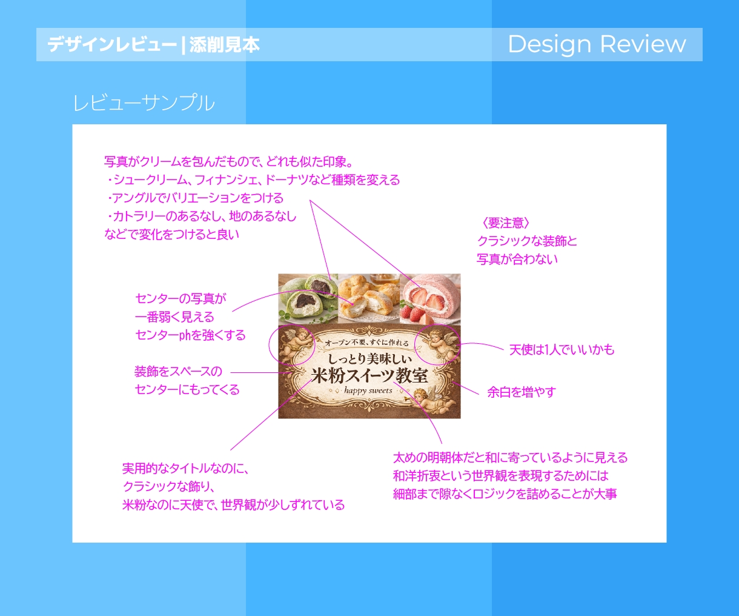Click the note "クラシックな装飾と"
The width and height of the screenshot is (739, 616).
[x=528, y=241]
